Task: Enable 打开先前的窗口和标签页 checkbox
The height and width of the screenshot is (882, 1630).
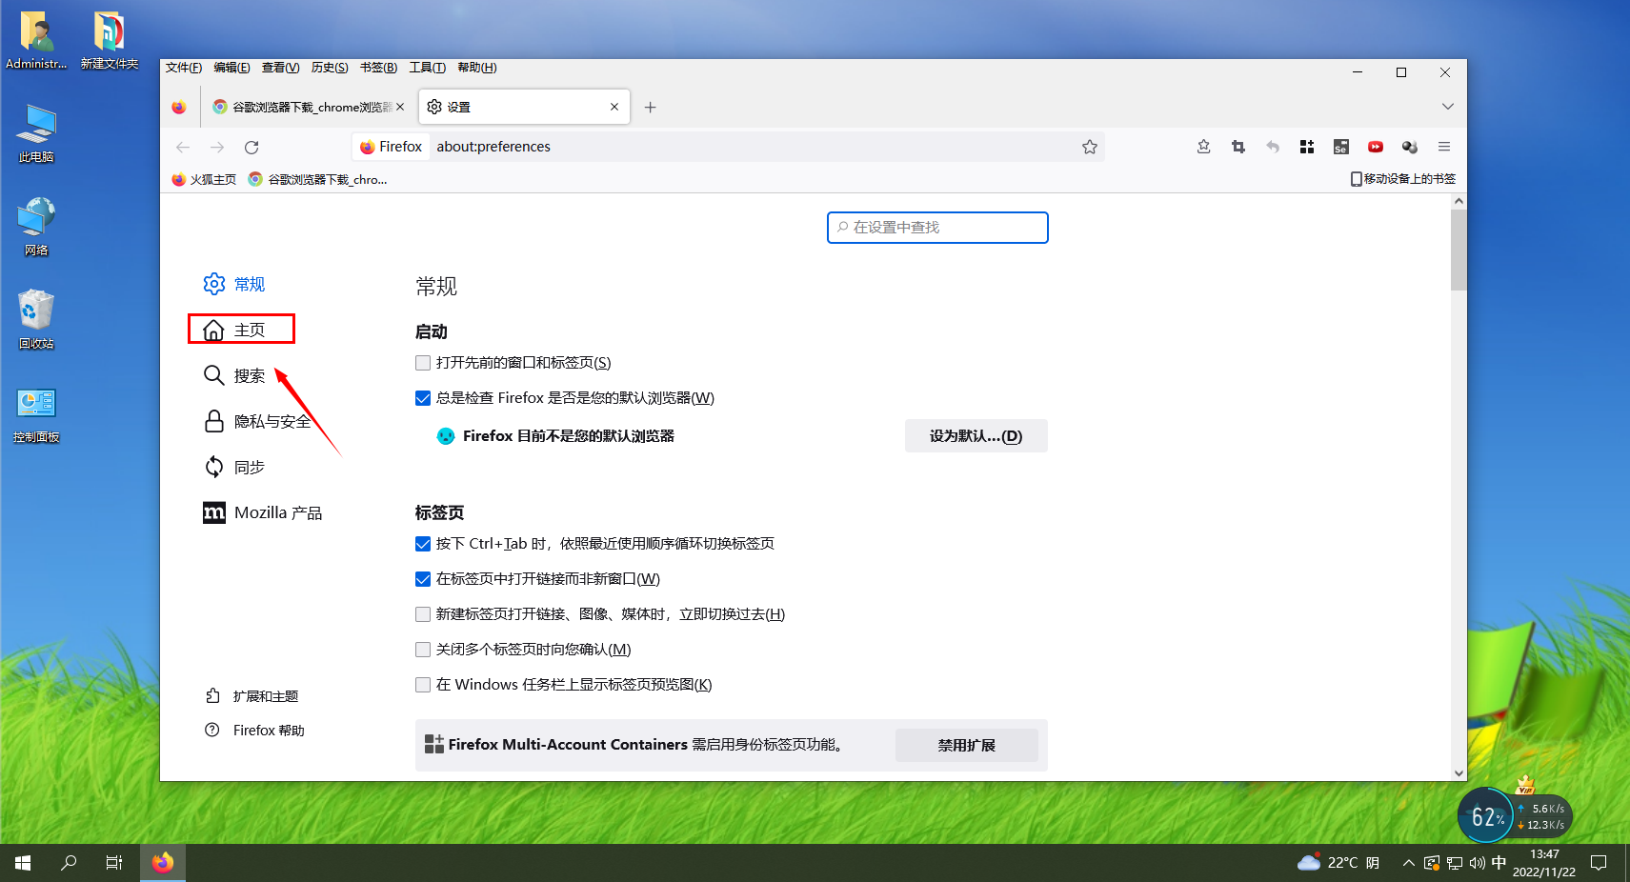Action: point(423,363)
